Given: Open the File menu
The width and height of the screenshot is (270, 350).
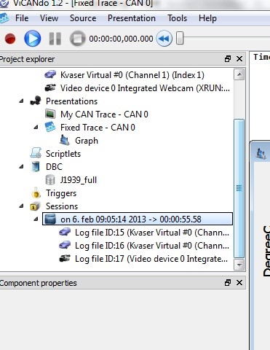Looking at the screenshot, I should tap(22, 18).
